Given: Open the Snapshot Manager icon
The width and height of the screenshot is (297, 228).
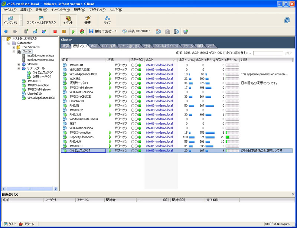Looking at the screenshot, I should (176, 32).
